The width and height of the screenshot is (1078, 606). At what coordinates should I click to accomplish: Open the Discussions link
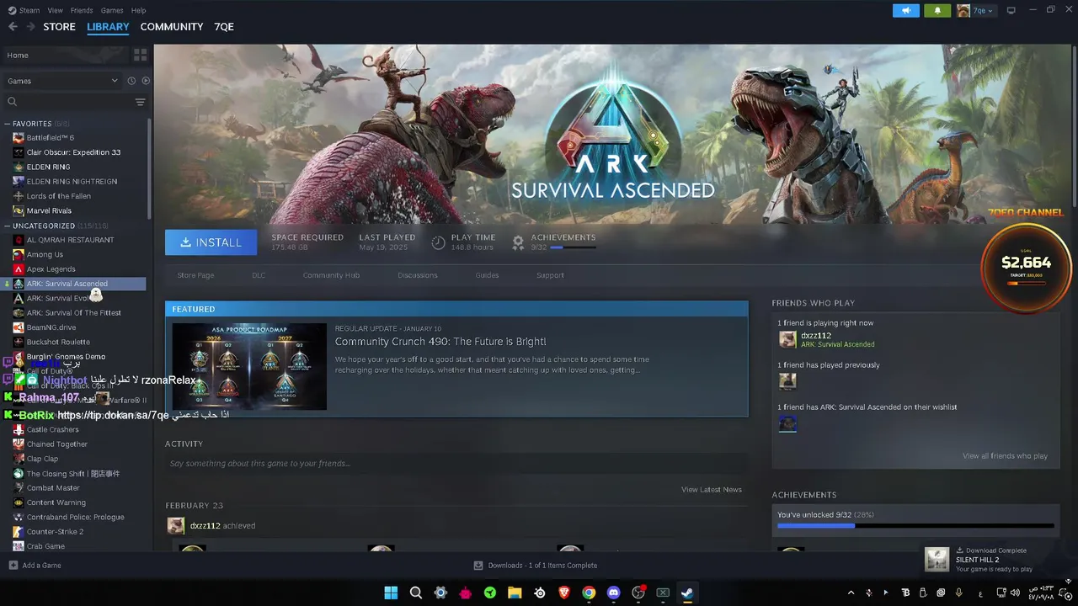pos(418,275)
